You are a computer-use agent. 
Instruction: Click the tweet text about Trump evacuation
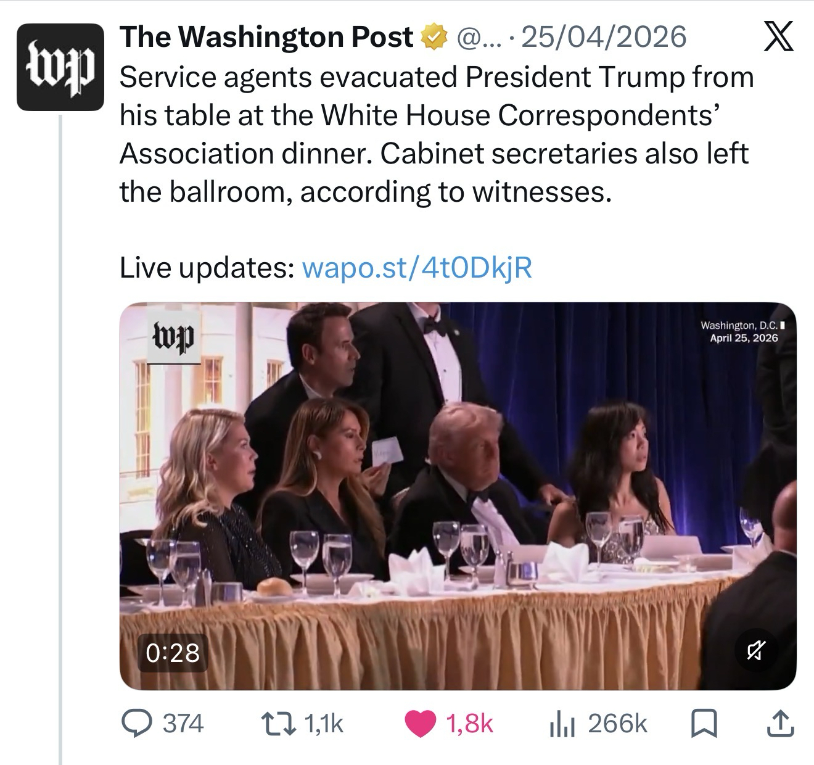[x=437, y=134]
